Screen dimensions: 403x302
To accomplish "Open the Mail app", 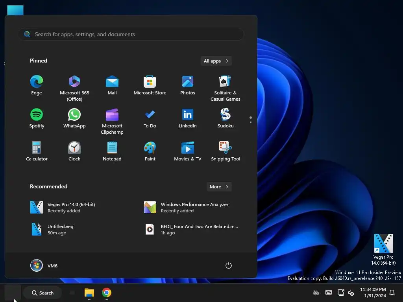I will coord(112,85).
